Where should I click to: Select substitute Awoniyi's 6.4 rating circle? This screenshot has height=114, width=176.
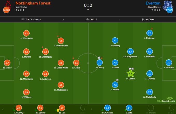[x=19, y=108]
